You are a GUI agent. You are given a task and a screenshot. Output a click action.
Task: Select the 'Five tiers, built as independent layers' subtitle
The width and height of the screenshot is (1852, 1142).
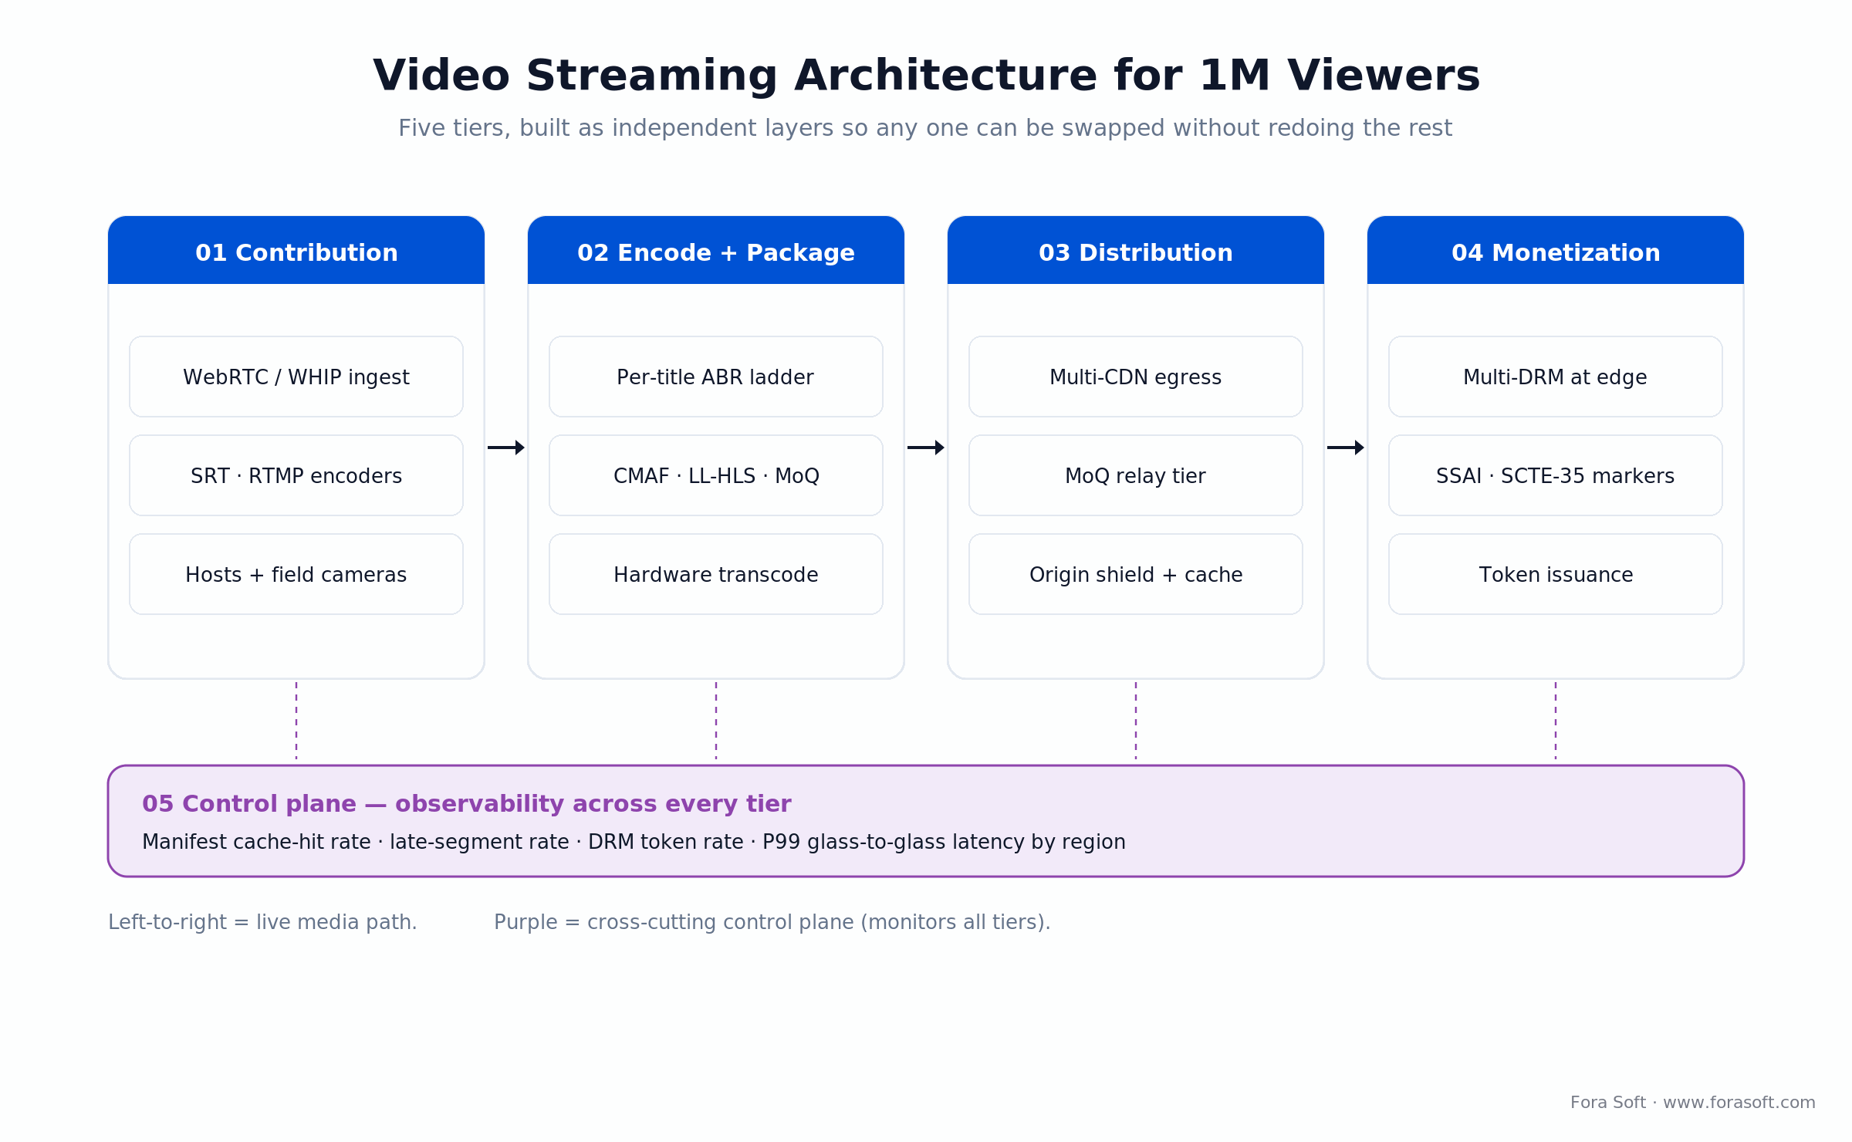click(925, 128)
